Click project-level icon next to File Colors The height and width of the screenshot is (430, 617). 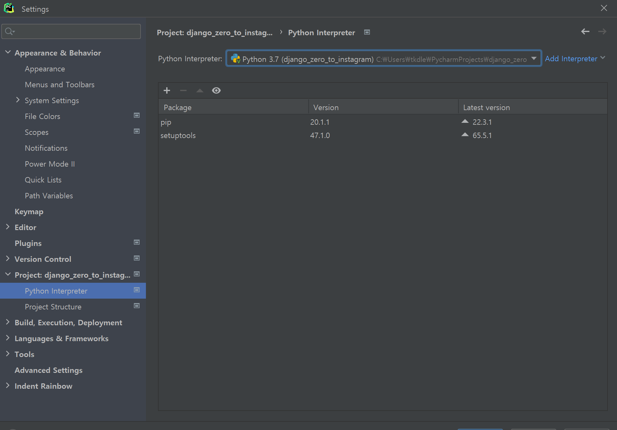coord(137,116)
